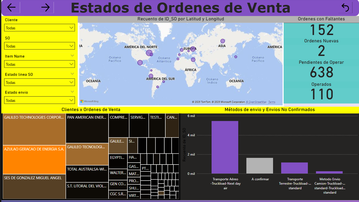Select PAN AMERICAN ENER... treemap tile

87,128
